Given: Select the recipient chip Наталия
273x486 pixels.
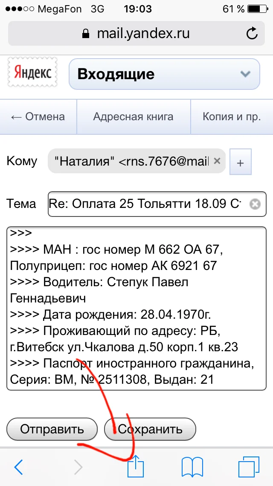Looking at the screenshot, I should pos(128,161).
